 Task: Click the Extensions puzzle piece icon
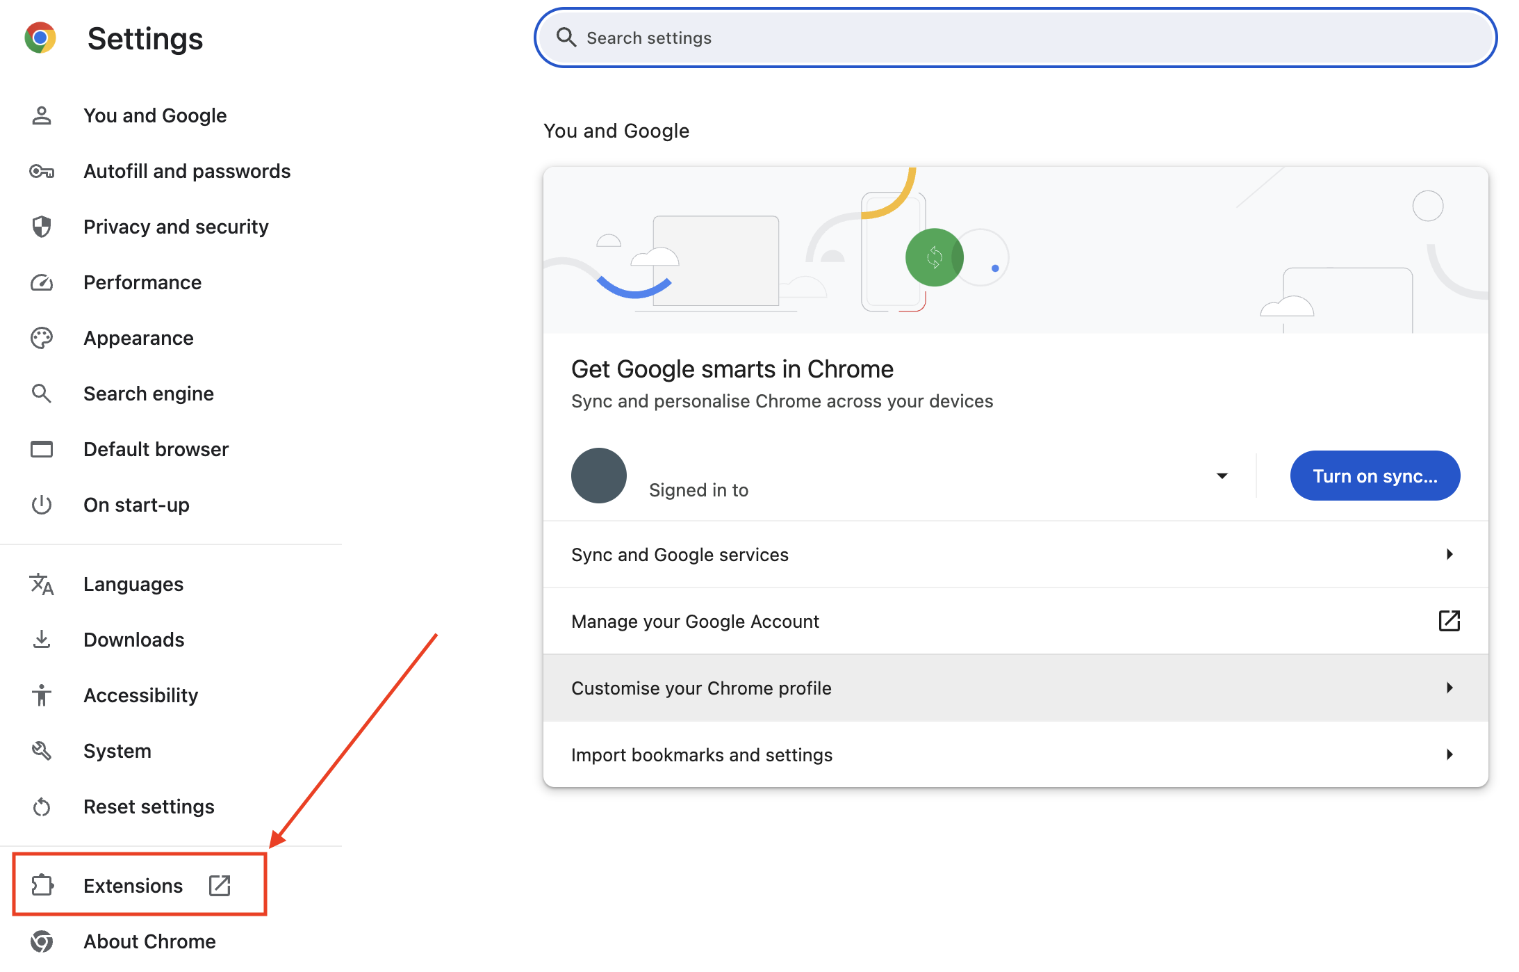[x=42, y=885]
